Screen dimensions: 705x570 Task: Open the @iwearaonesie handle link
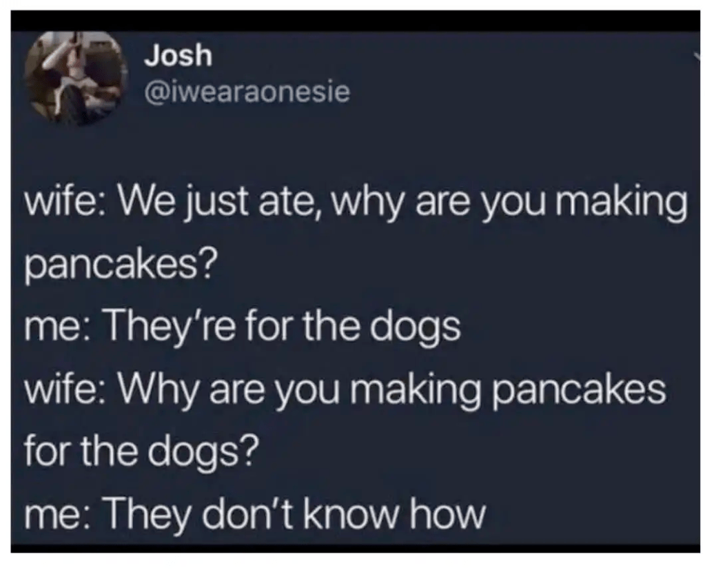tap(247, 92)
